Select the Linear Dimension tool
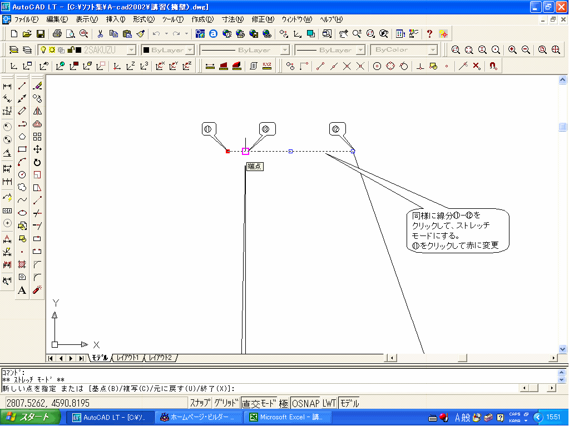The image size is (569, 426). (x=7, y=86)
